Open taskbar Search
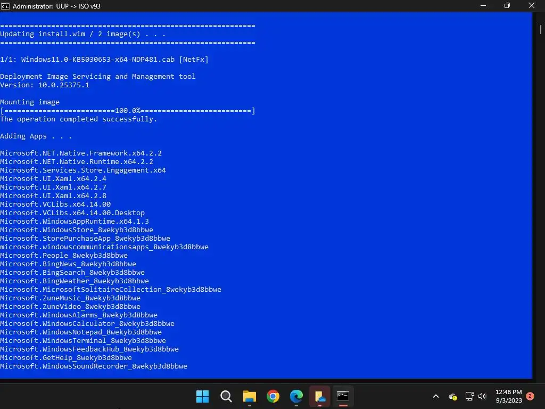The height and width of the screenshot is (409, 545). pyautogui.click(x=226, y=396)
